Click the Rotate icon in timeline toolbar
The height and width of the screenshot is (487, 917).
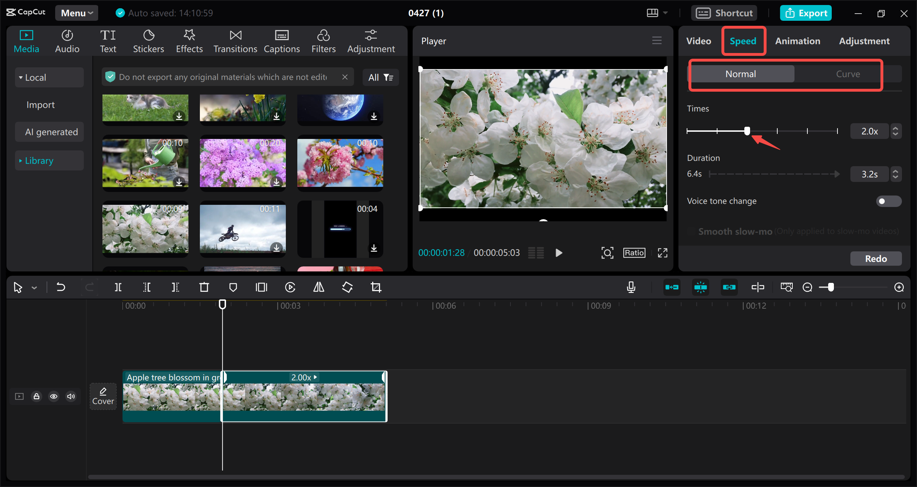(347, 287)
